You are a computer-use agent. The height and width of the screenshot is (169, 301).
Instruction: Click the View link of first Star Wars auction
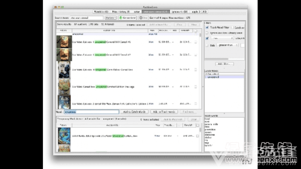pyautogui.click(x=151, y=42)
